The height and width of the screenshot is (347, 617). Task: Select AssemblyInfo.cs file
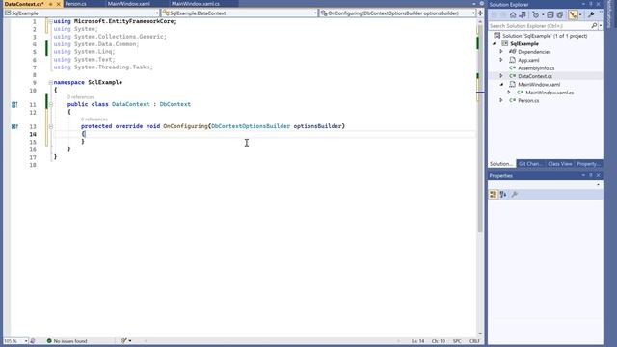536,68
